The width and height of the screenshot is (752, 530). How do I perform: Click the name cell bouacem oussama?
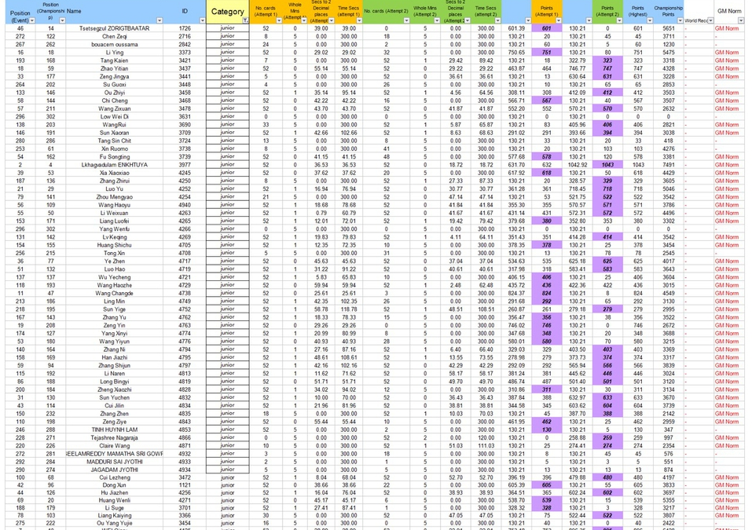click(114, 45)
